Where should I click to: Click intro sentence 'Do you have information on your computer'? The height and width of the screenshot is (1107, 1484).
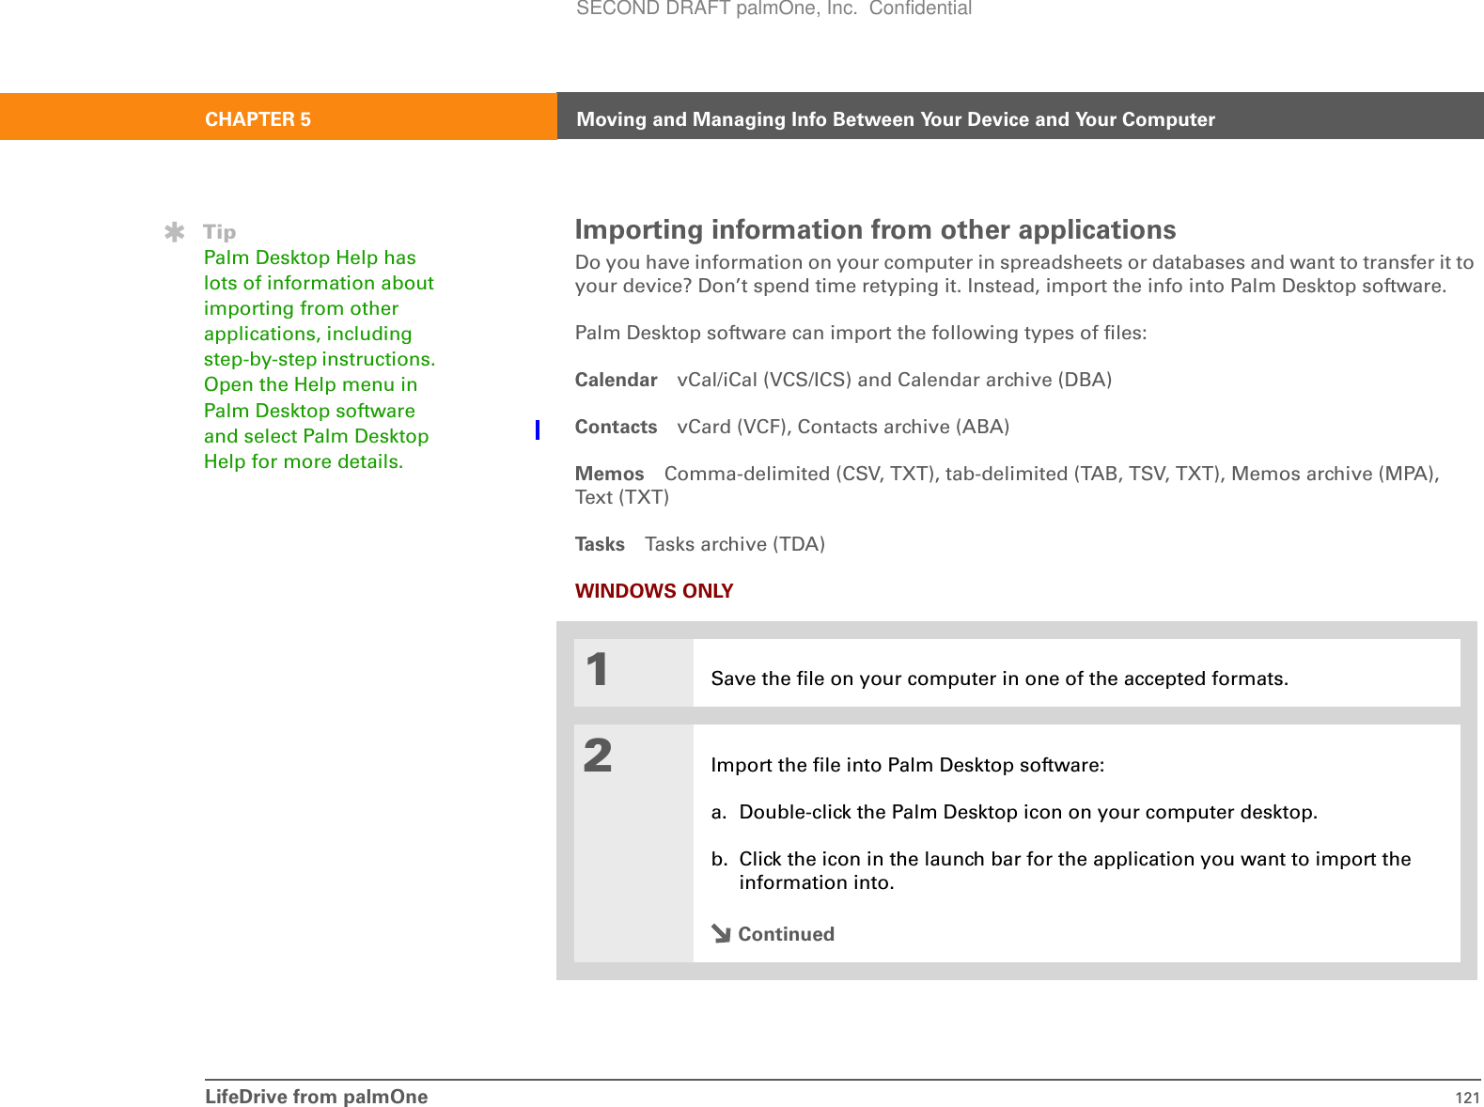[1024, 273]
